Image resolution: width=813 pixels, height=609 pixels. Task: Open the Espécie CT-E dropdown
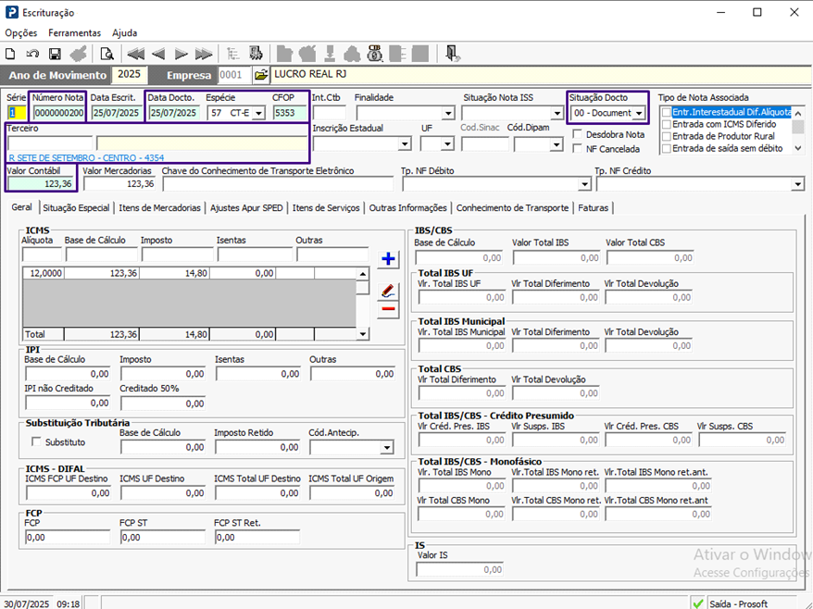coord(257,114)
